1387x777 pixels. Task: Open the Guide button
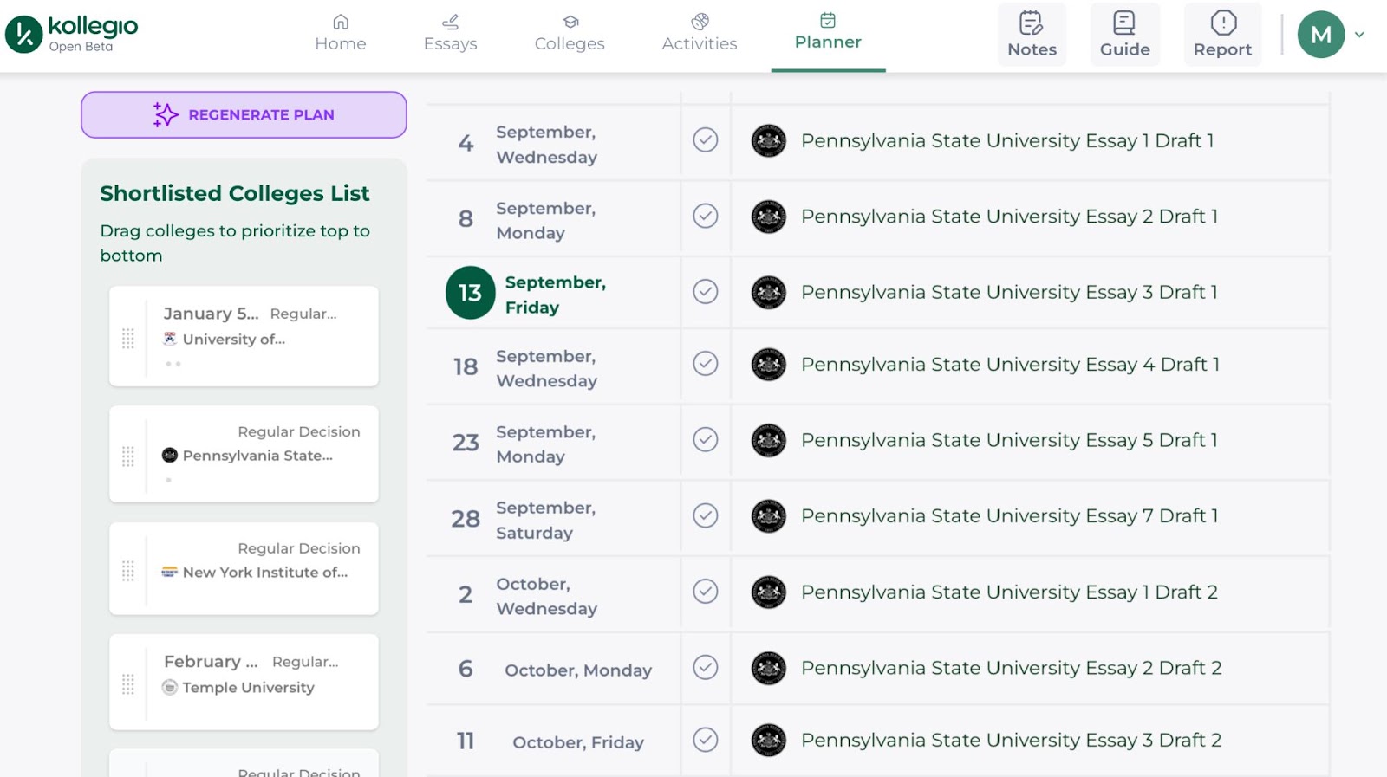point(1124,35)
